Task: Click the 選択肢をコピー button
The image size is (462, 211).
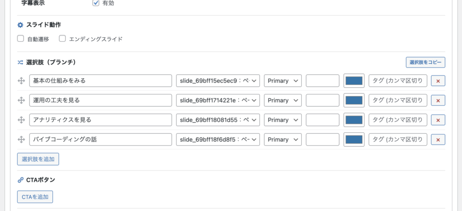Action: click(x=425, y=62)
